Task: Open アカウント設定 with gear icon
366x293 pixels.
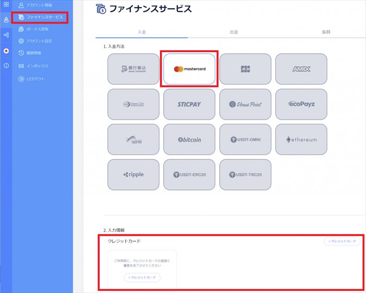Action: [35, 41]
